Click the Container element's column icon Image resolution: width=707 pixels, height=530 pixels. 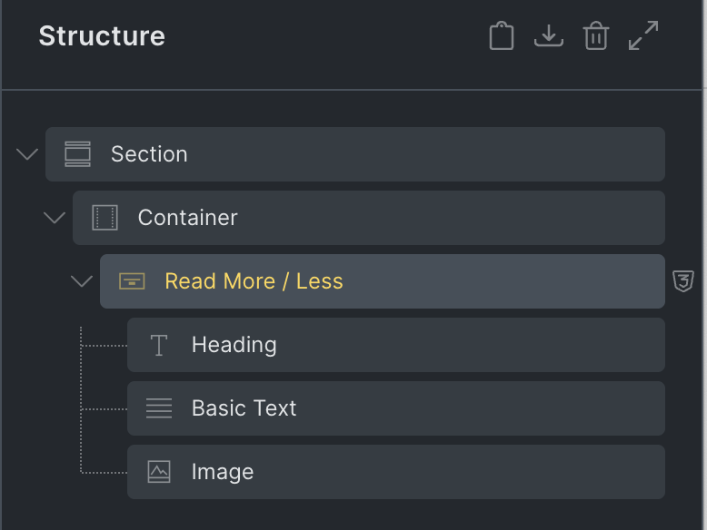(x=105, y=218)
